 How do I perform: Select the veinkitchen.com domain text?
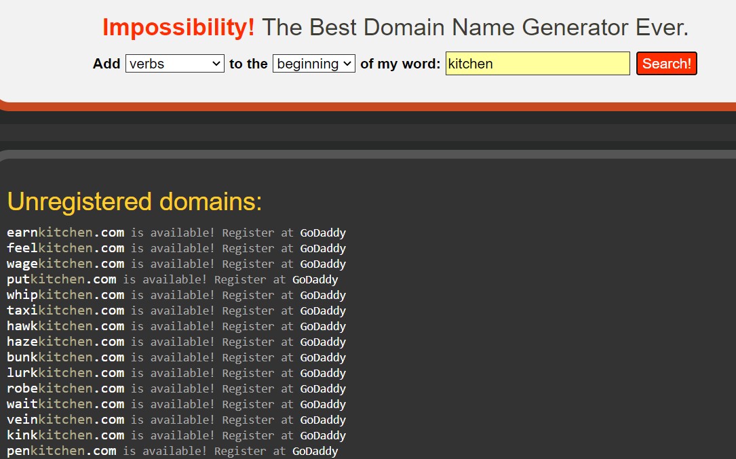tap(65, 420)
